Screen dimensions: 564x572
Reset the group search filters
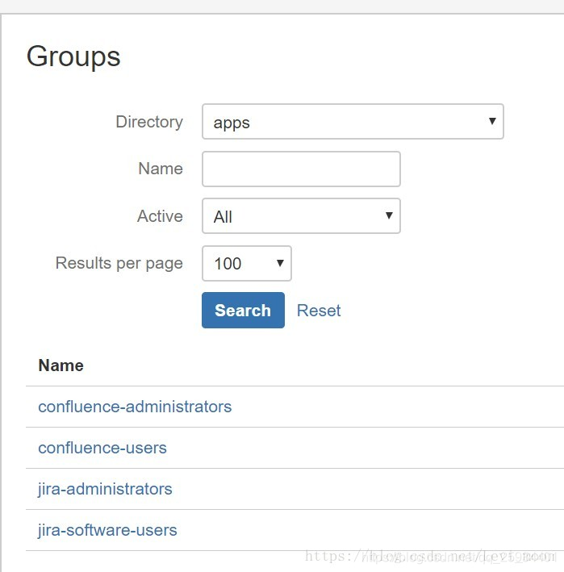click(x=319, y=311)
